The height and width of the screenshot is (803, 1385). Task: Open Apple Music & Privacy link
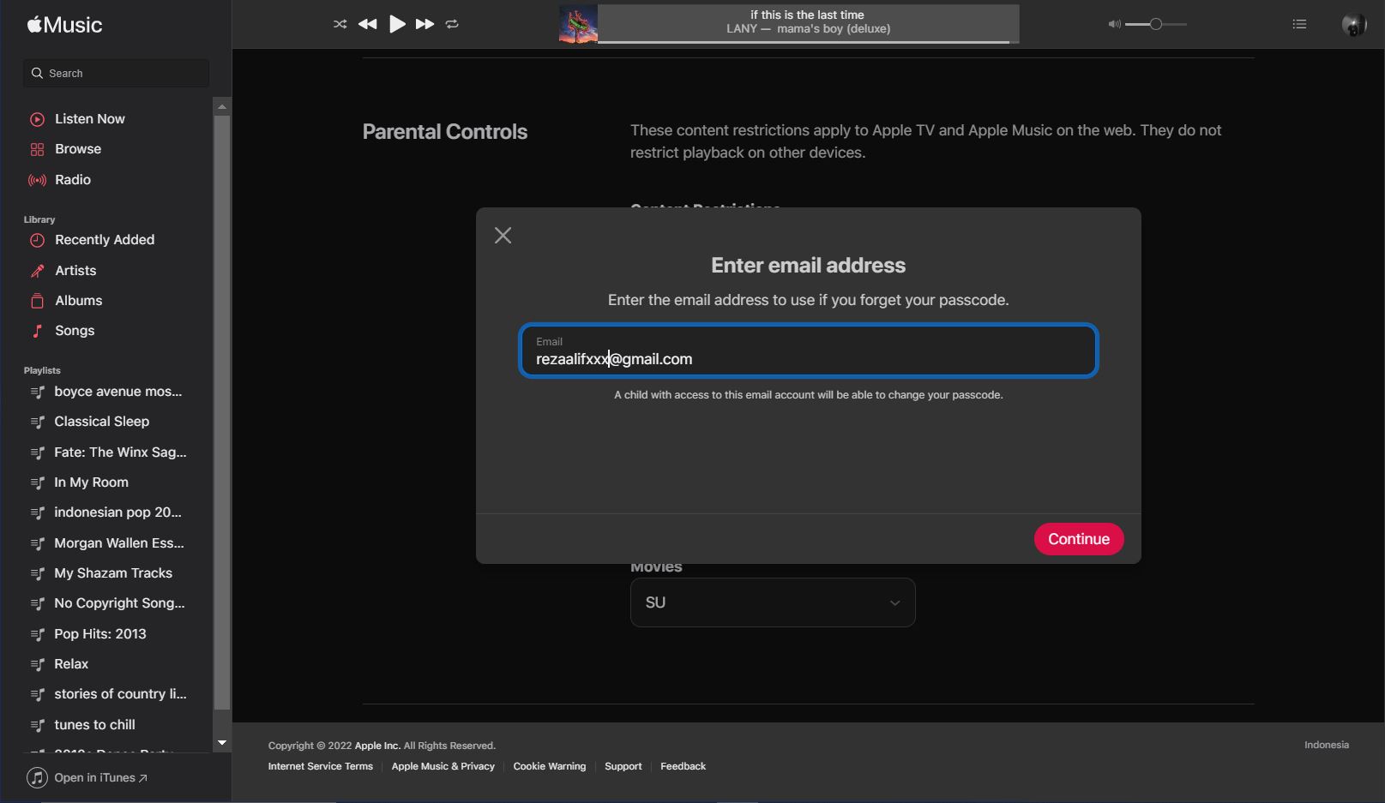click(443, 766)
